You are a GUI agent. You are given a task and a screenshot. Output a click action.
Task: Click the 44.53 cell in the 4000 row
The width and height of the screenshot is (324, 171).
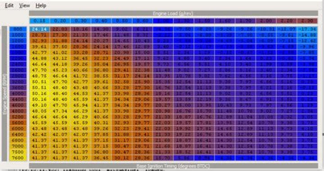click(x=81, y=93)
